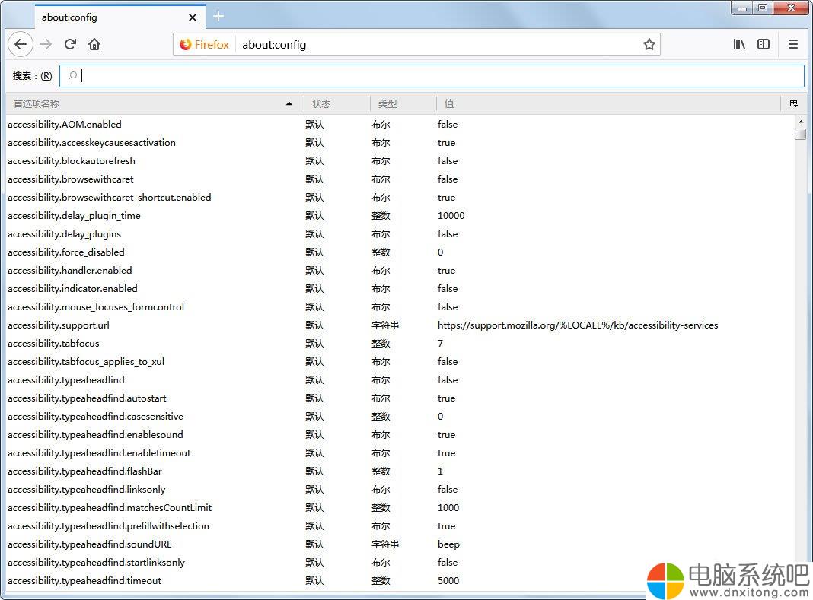
Task: Select the accessibility.force_disabled row
Action: [x=400, y=252]
